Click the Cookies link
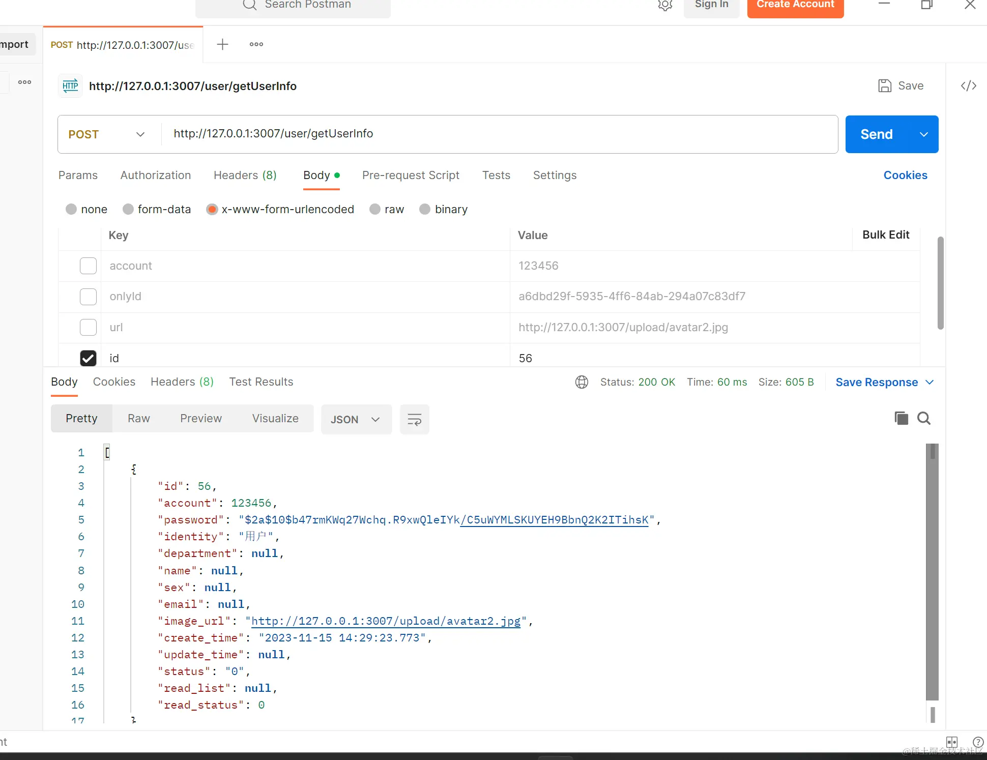The height and width of the screenshot is (760, 987). click(905, 175)
